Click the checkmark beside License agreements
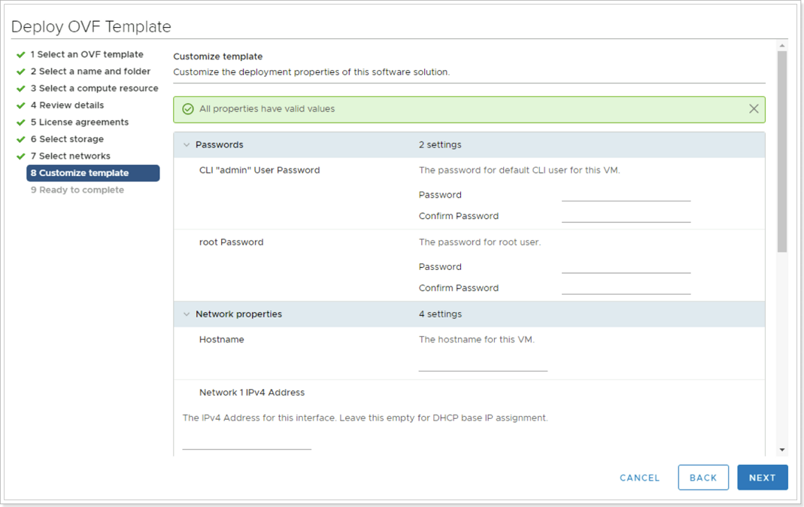Image resolution: width=804 pixels, height=507 pixels. [x=20, y=122]
